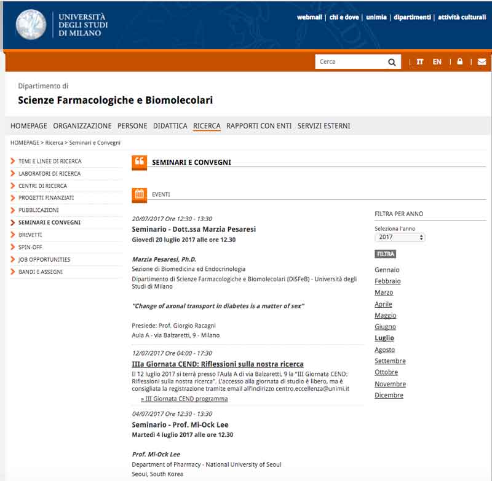Open the year selection dropdown showing 2017
This screenshot has width=492, height=481.
[400, 237]
